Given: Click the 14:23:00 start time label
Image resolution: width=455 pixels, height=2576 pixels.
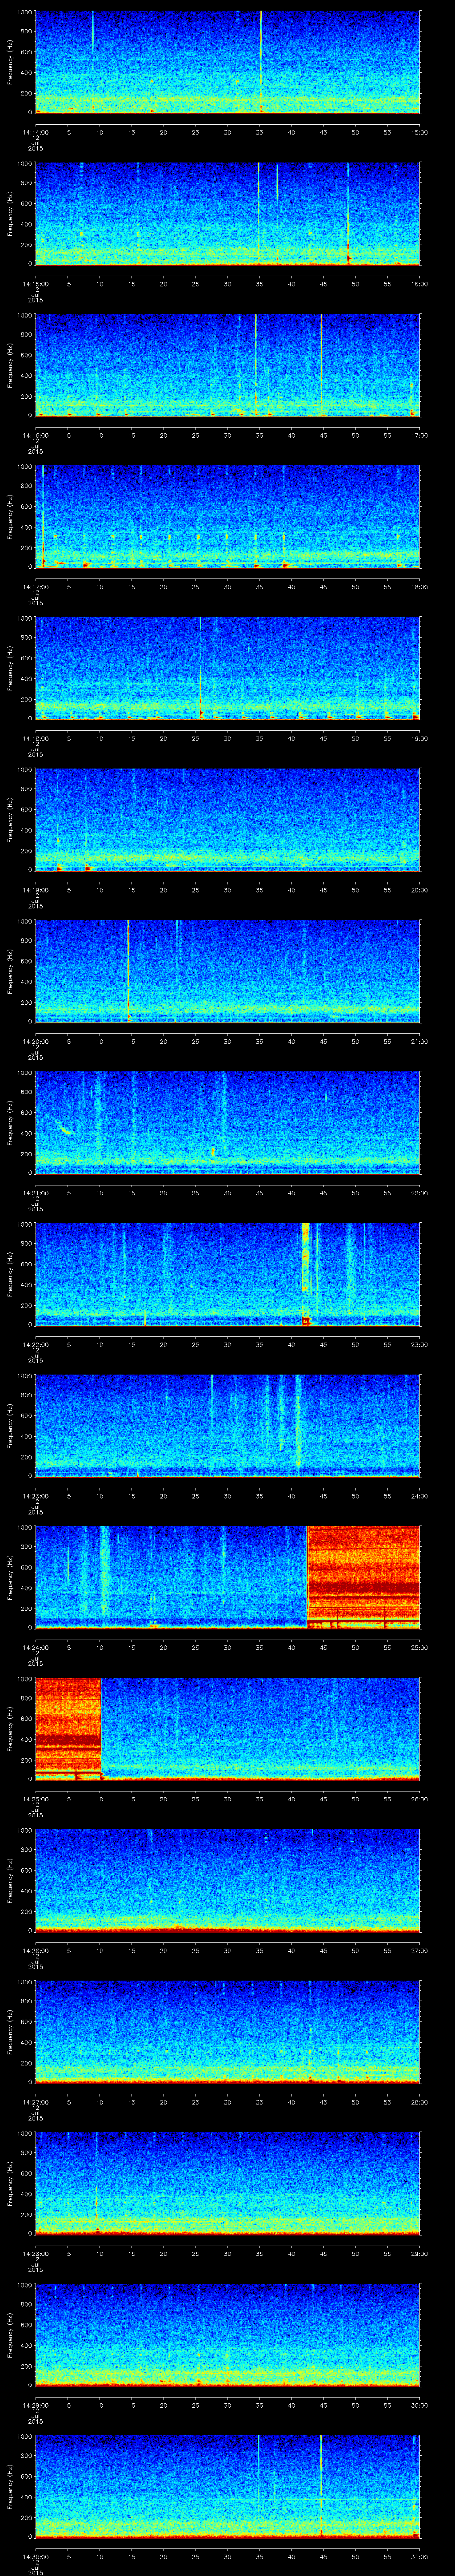Looking at the screenshot, I should coord(35,1496).
